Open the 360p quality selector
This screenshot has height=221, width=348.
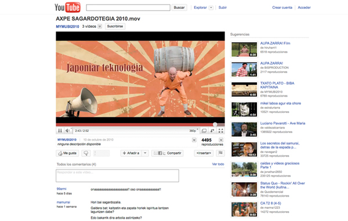pyautogui.click(x=194, y=131)
